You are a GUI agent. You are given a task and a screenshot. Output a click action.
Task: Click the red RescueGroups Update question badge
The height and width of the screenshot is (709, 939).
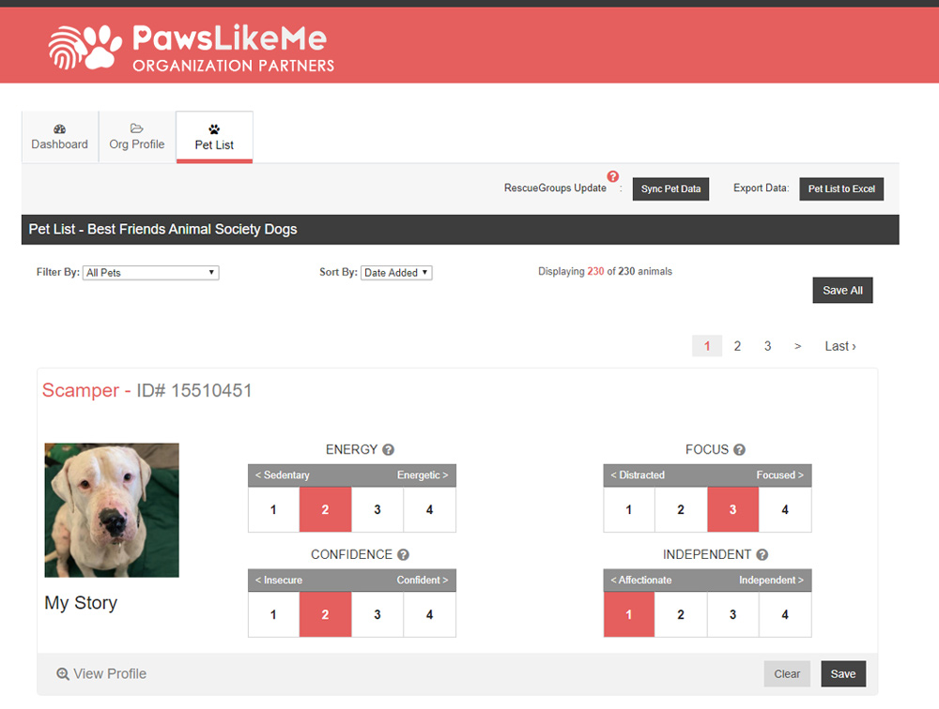(x=613, y=175)
